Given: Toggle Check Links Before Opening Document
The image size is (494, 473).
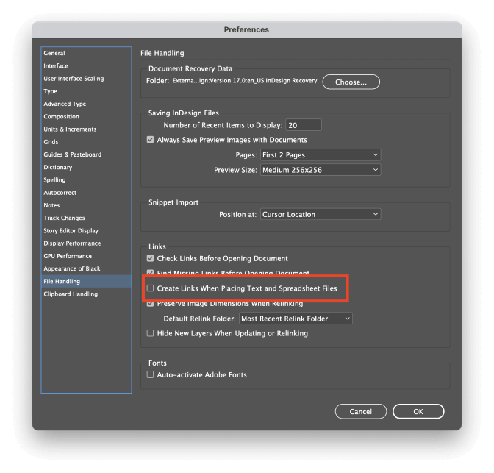Looking at the screenshot, I should coord(151,259).
